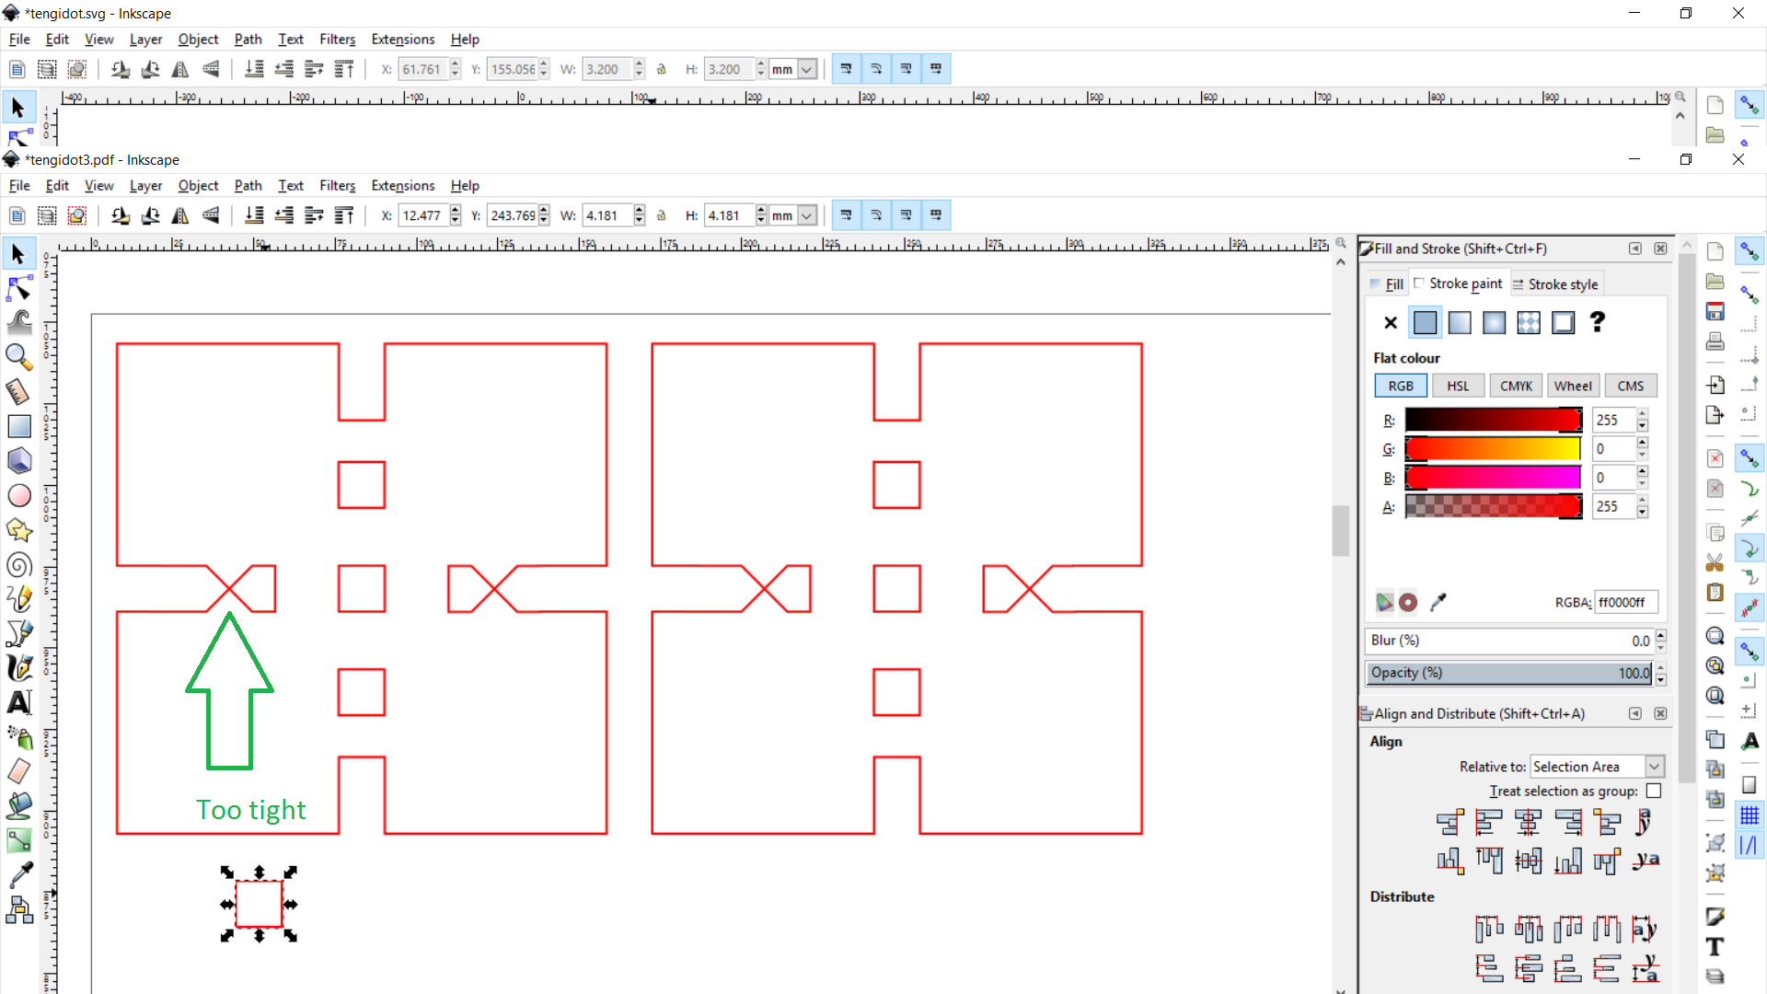Click the green G channel slider
This screenshot has height=994, width=1767.
tap(1493, 449)
